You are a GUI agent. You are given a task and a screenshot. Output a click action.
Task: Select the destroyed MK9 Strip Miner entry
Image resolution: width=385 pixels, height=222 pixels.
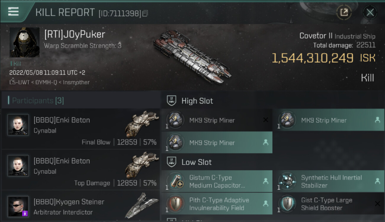point(217,120)
